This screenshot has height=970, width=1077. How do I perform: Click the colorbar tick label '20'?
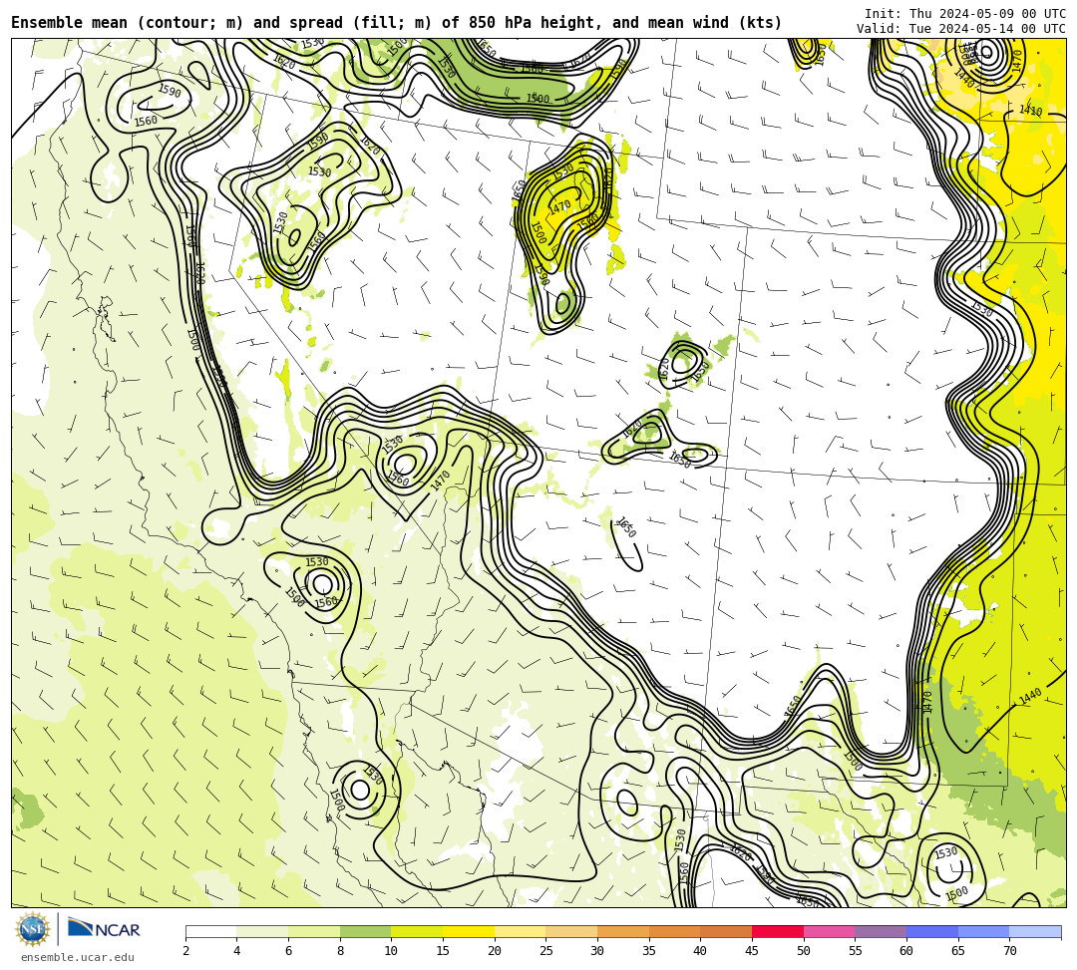tap(495, 951)
